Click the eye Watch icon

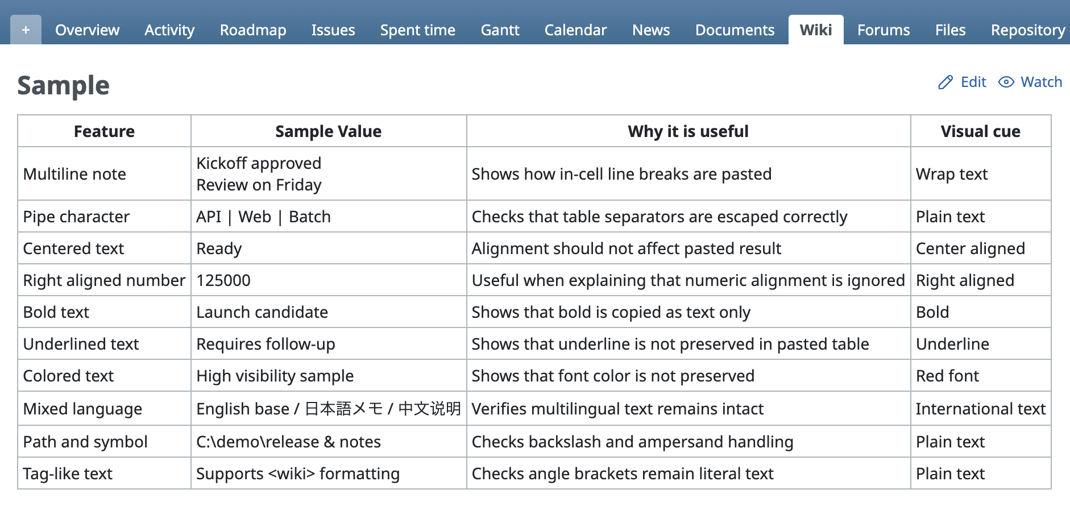pyautogui.click(x=1006, y=82)
